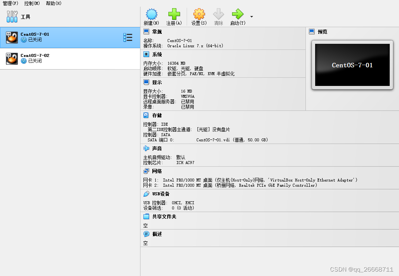Click the optical drive [光驱] 没有盘片 entry
The height and width of the screenshot is (276, 399).
[x=213, y=129]
